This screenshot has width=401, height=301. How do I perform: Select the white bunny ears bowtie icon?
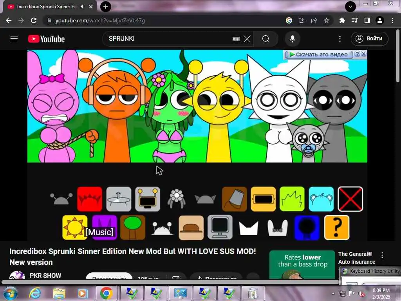coord(278,228)
